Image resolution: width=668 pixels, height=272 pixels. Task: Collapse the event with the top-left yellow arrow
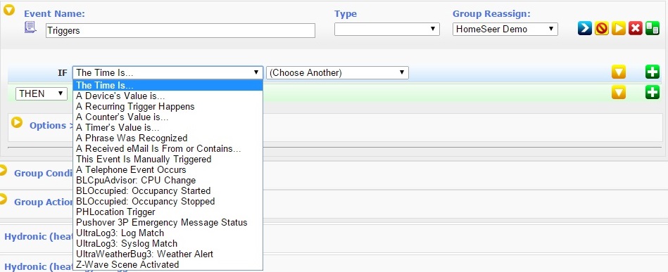9,11
